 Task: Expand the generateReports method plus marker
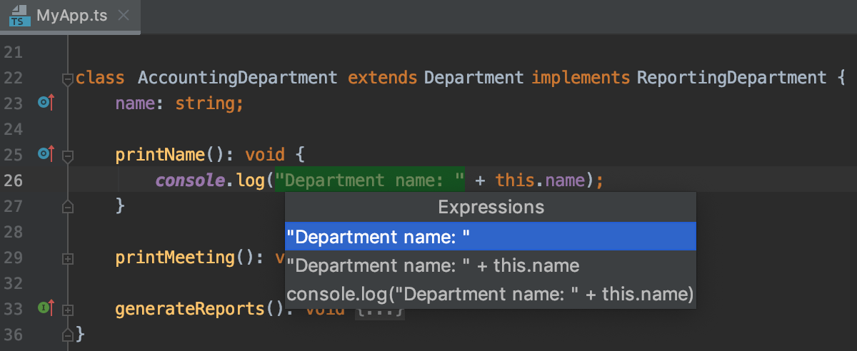[68, 310]
